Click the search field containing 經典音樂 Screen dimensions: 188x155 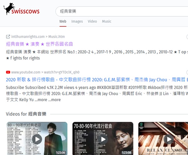pos(122,11)
